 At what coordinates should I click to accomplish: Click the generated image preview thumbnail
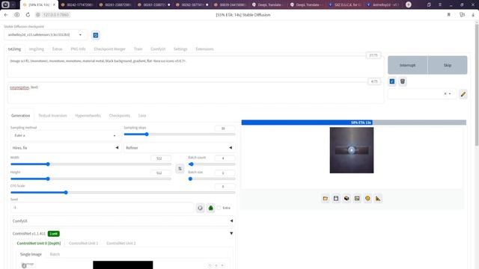[x=352, y=150]
